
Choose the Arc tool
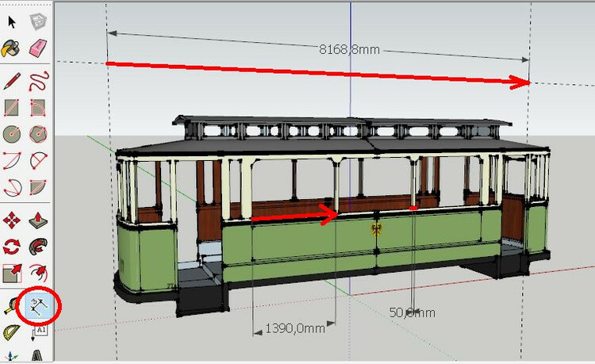click(12, 160)
